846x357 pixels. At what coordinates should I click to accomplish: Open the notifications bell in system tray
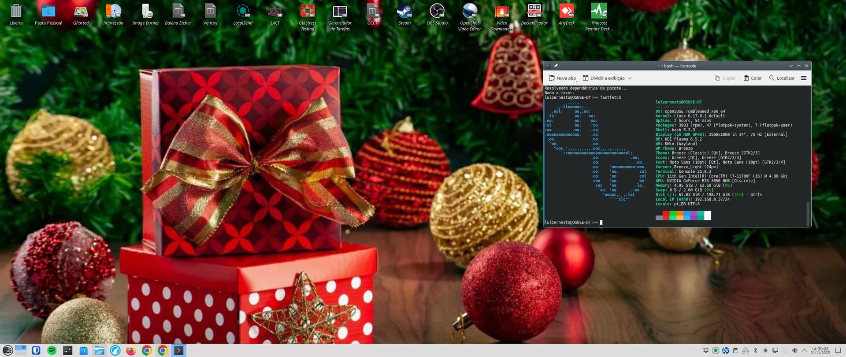click(x=706, y=350)
